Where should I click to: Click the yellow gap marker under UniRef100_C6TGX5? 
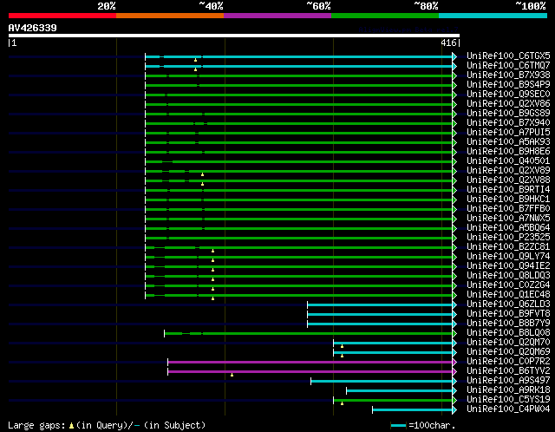coord(195,60)
